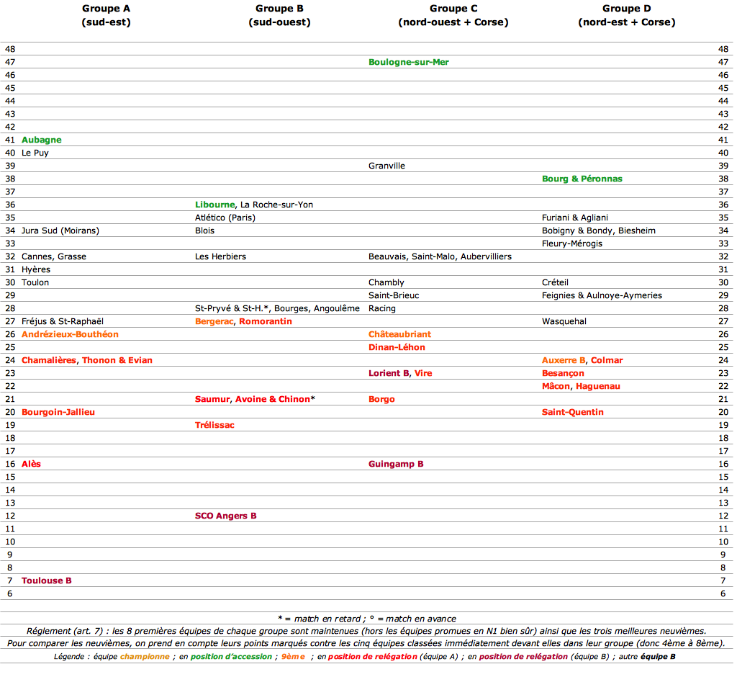This screenshot has height=677, width=737.
Task: Select Granville at 39 points
Action: pyautogui.click(x=386, y=166)
